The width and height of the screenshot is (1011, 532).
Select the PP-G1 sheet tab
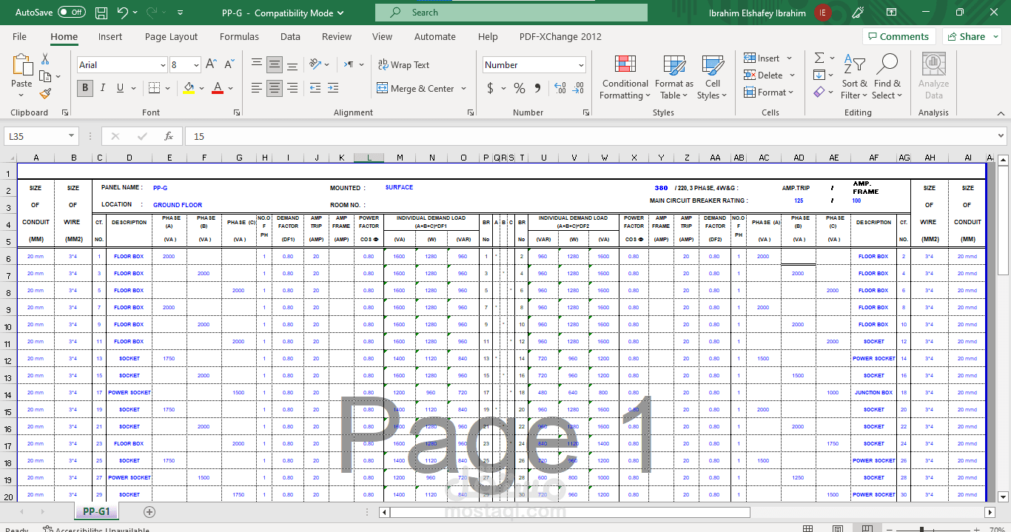[96, 511]
